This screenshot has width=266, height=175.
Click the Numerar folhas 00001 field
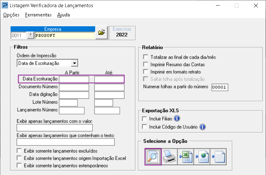click(220, 87)
